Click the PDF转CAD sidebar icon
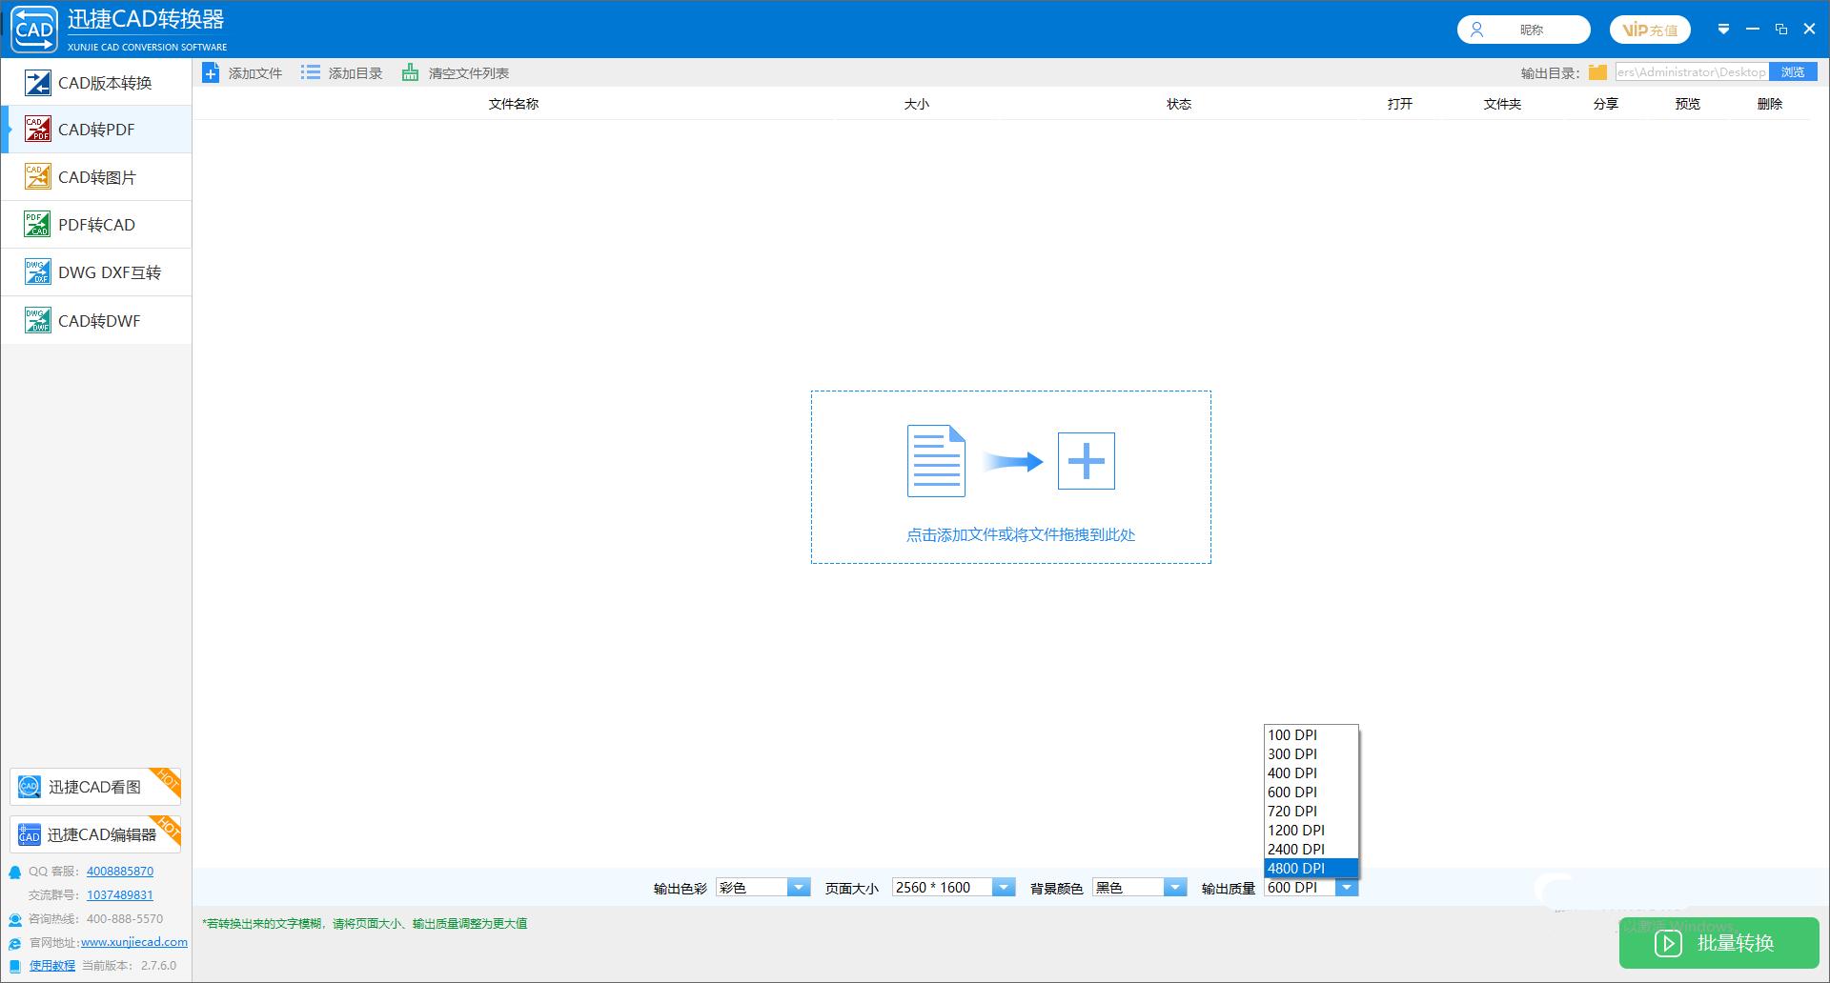1830x983 pixels. click(38, 225)
